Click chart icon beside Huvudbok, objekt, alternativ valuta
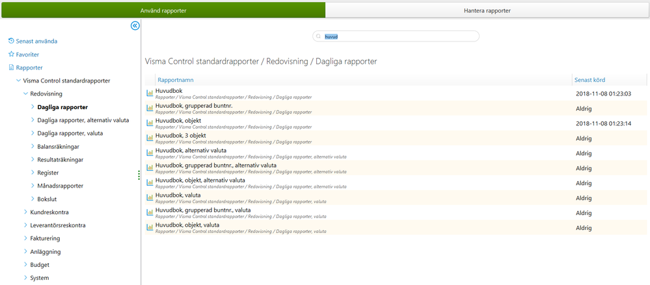 (150, 183)
